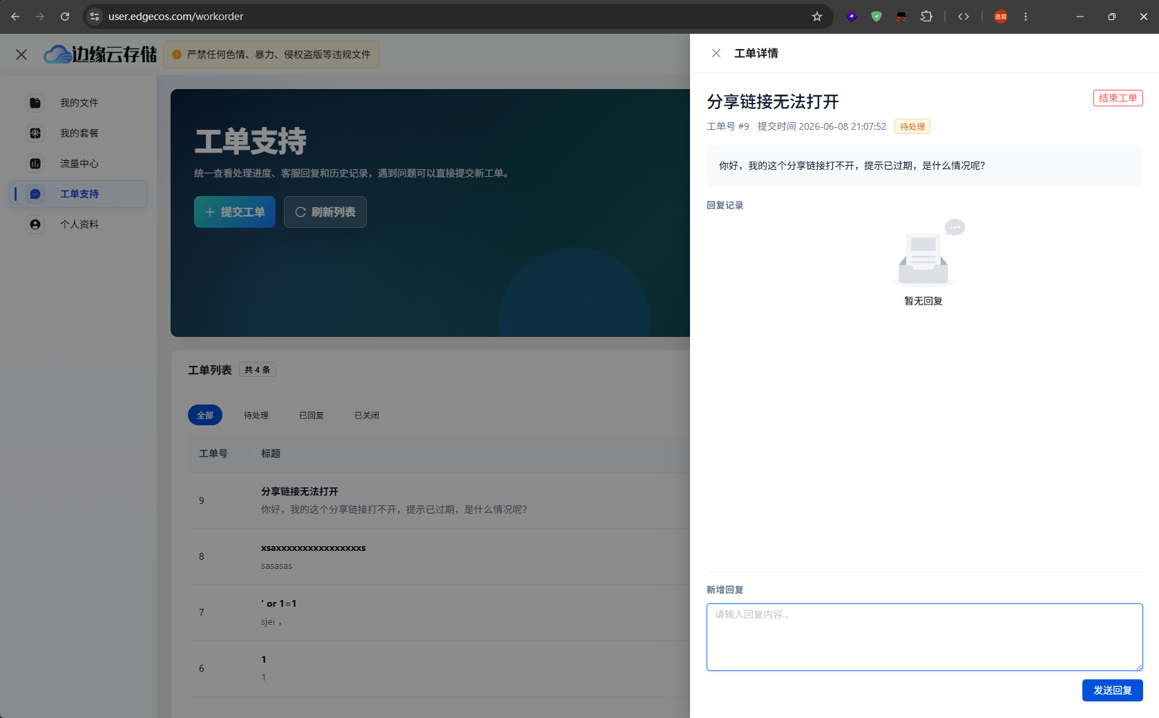1159x718 pixels.
Task: Go to 个人资料 menu label
Action: coord(79,224)
